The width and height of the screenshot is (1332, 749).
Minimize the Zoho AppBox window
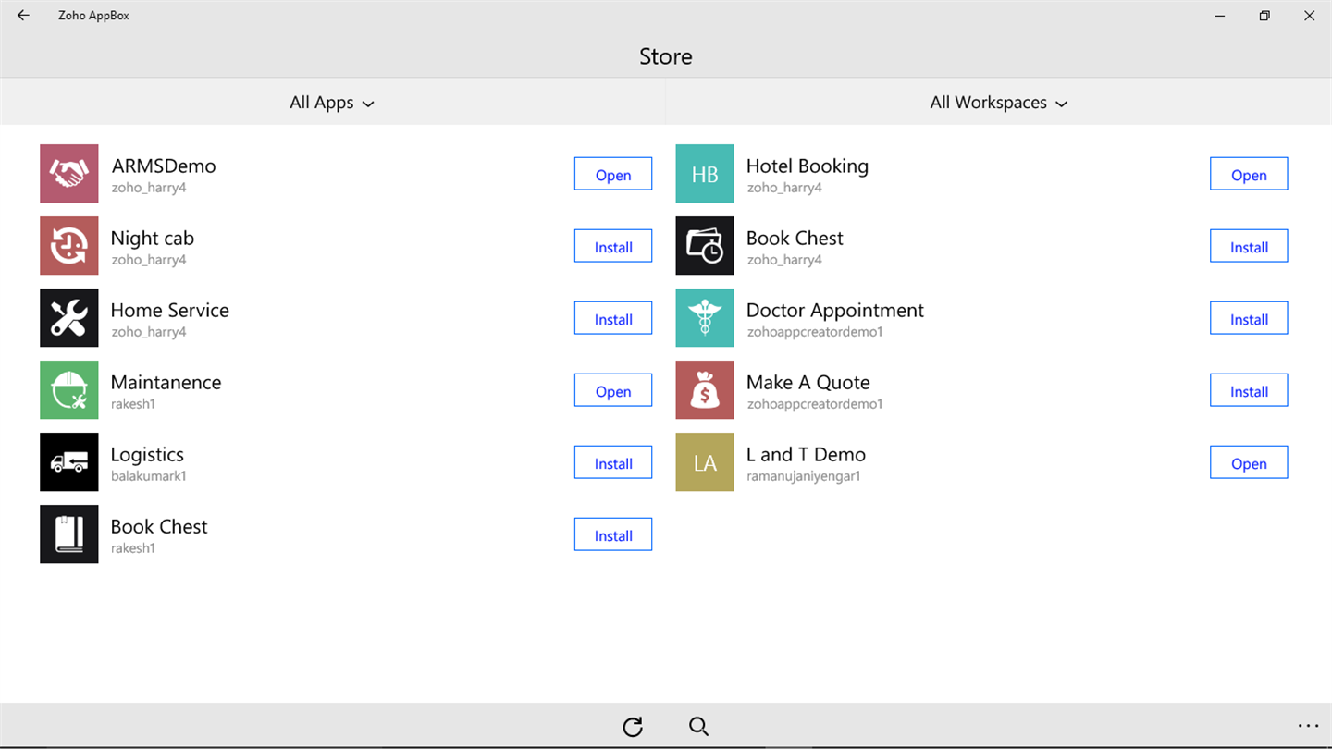tap(1221, 16)
